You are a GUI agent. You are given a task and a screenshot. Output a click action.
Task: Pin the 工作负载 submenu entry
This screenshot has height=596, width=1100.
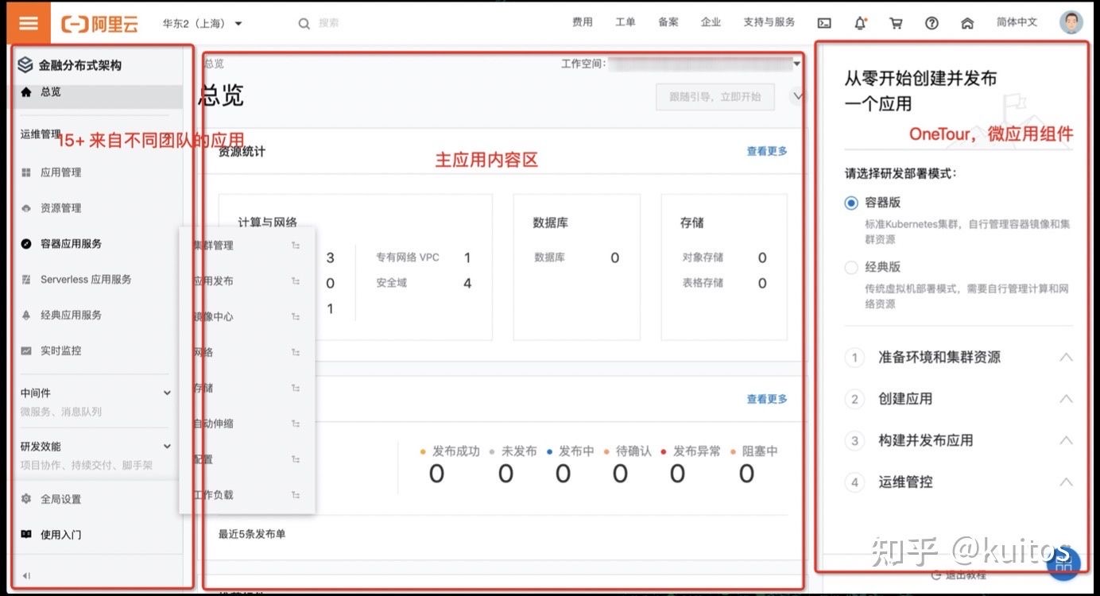[296, 494]
